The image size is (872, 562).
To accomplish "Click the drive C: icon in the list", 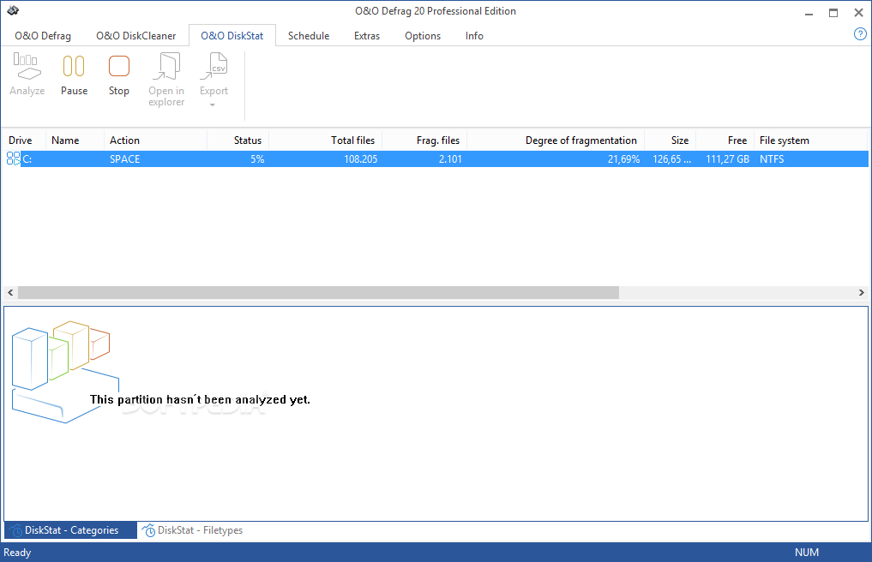I will pyautogui.click(x=14, y=158).
